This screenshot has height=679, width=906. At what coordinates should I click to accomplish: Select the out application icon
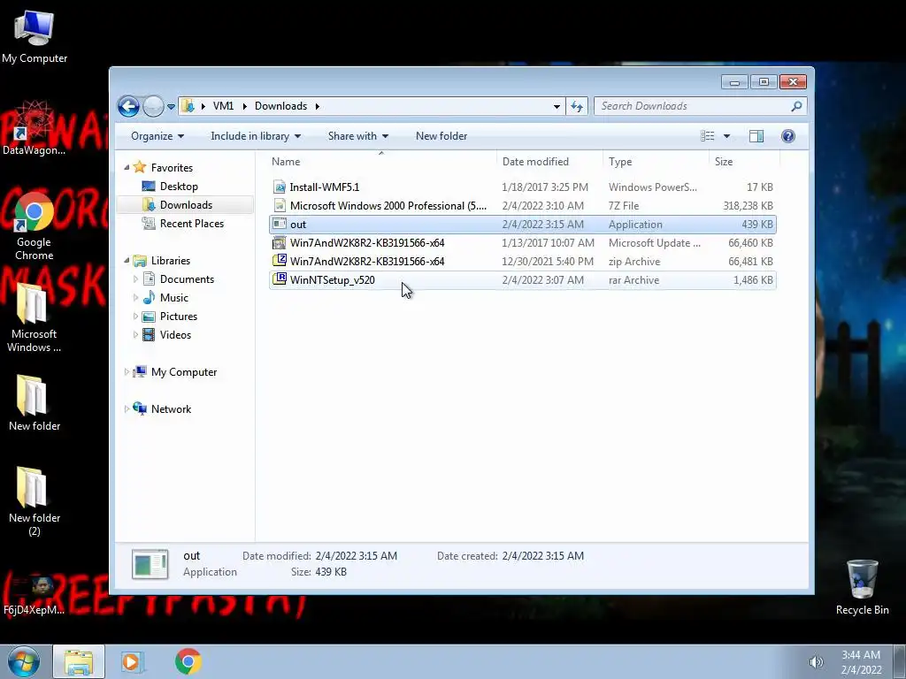tap(280, 224)
